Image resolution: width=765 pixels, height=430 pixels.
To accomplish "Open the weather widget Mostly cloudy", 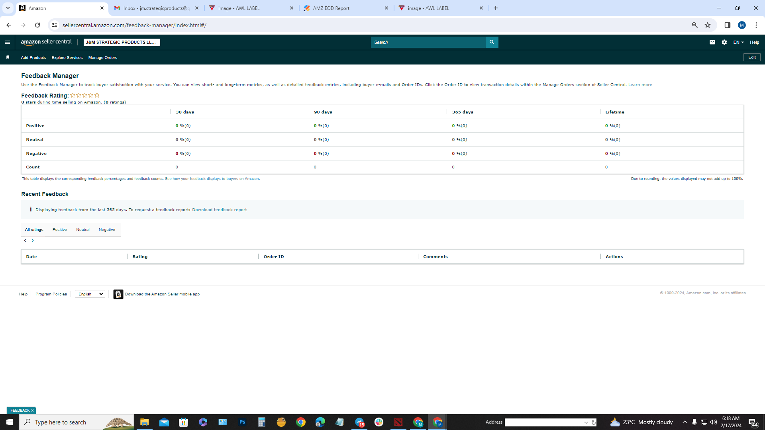I will coord(641,422).
